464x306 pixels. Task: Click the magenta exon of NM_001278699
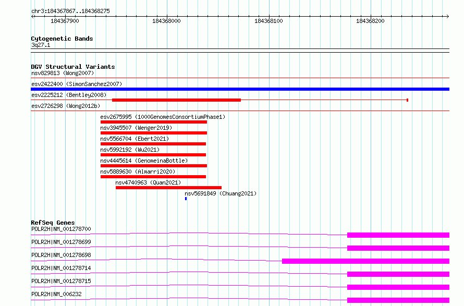tap(398, 248)
